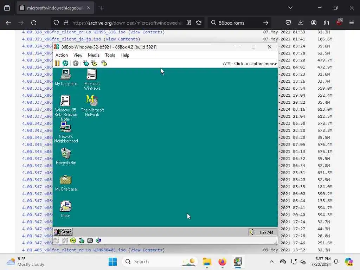Open the Tools menu in 86Box

(x=110, y=55)
